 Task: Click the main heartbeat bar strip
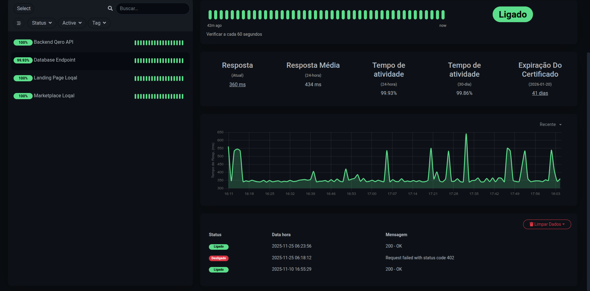(x=327, y=15)
